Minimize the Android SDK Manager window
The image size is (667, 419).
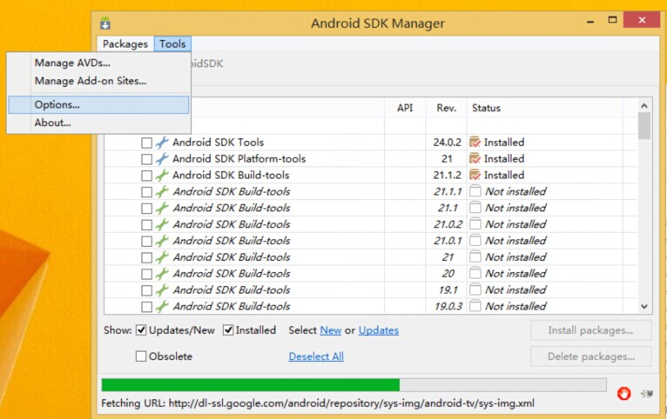click(x=590, y=22)
